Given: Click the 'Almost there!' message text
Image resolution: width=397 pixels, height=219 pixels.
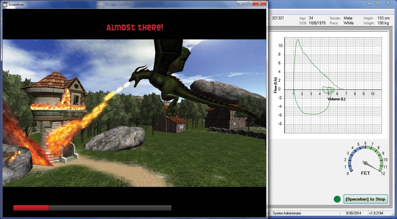Looking at the screenshot, I should [134, 27].
